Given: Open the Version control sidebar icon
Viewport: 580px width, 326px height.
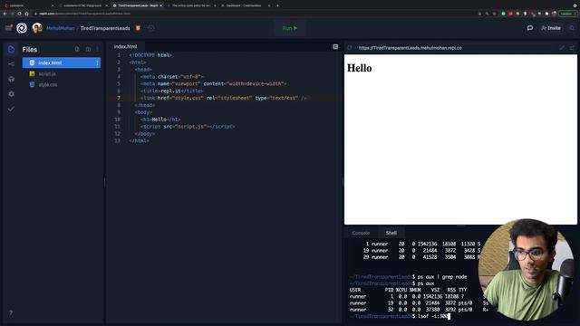Looking at the screenshot, I should 11,64.
